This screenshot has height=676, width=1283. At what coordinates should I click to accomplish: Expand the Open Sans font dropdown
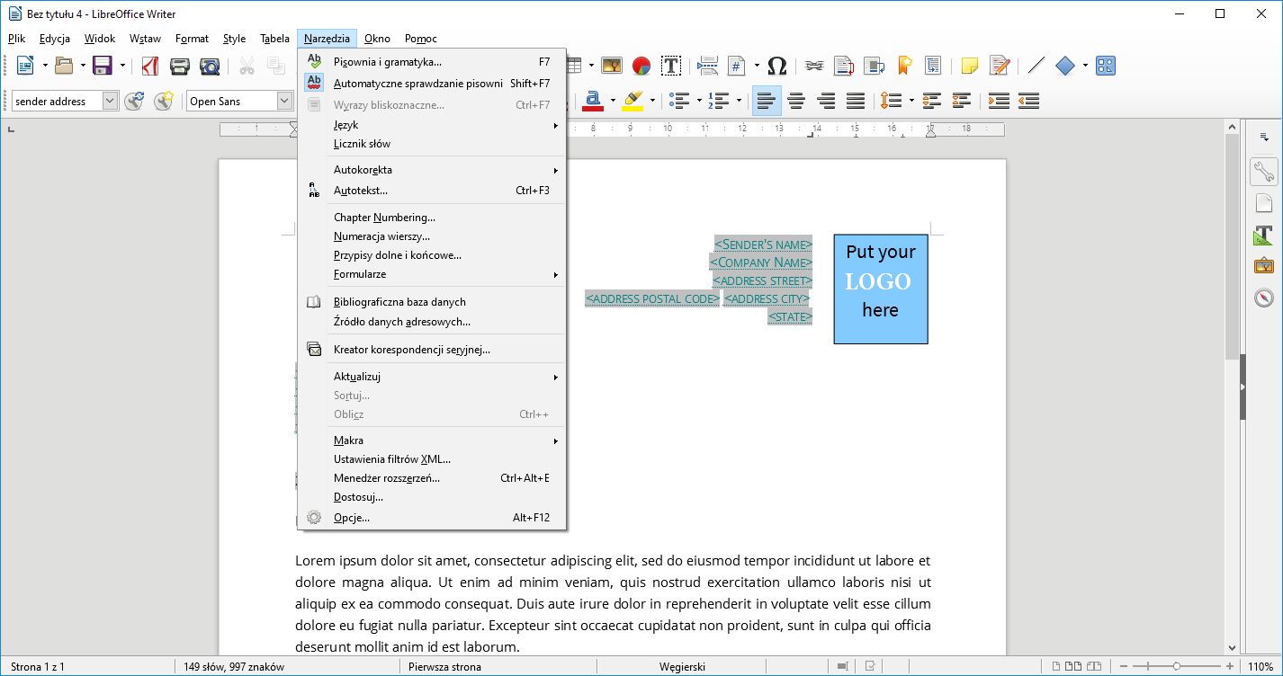tap(284, 102)
